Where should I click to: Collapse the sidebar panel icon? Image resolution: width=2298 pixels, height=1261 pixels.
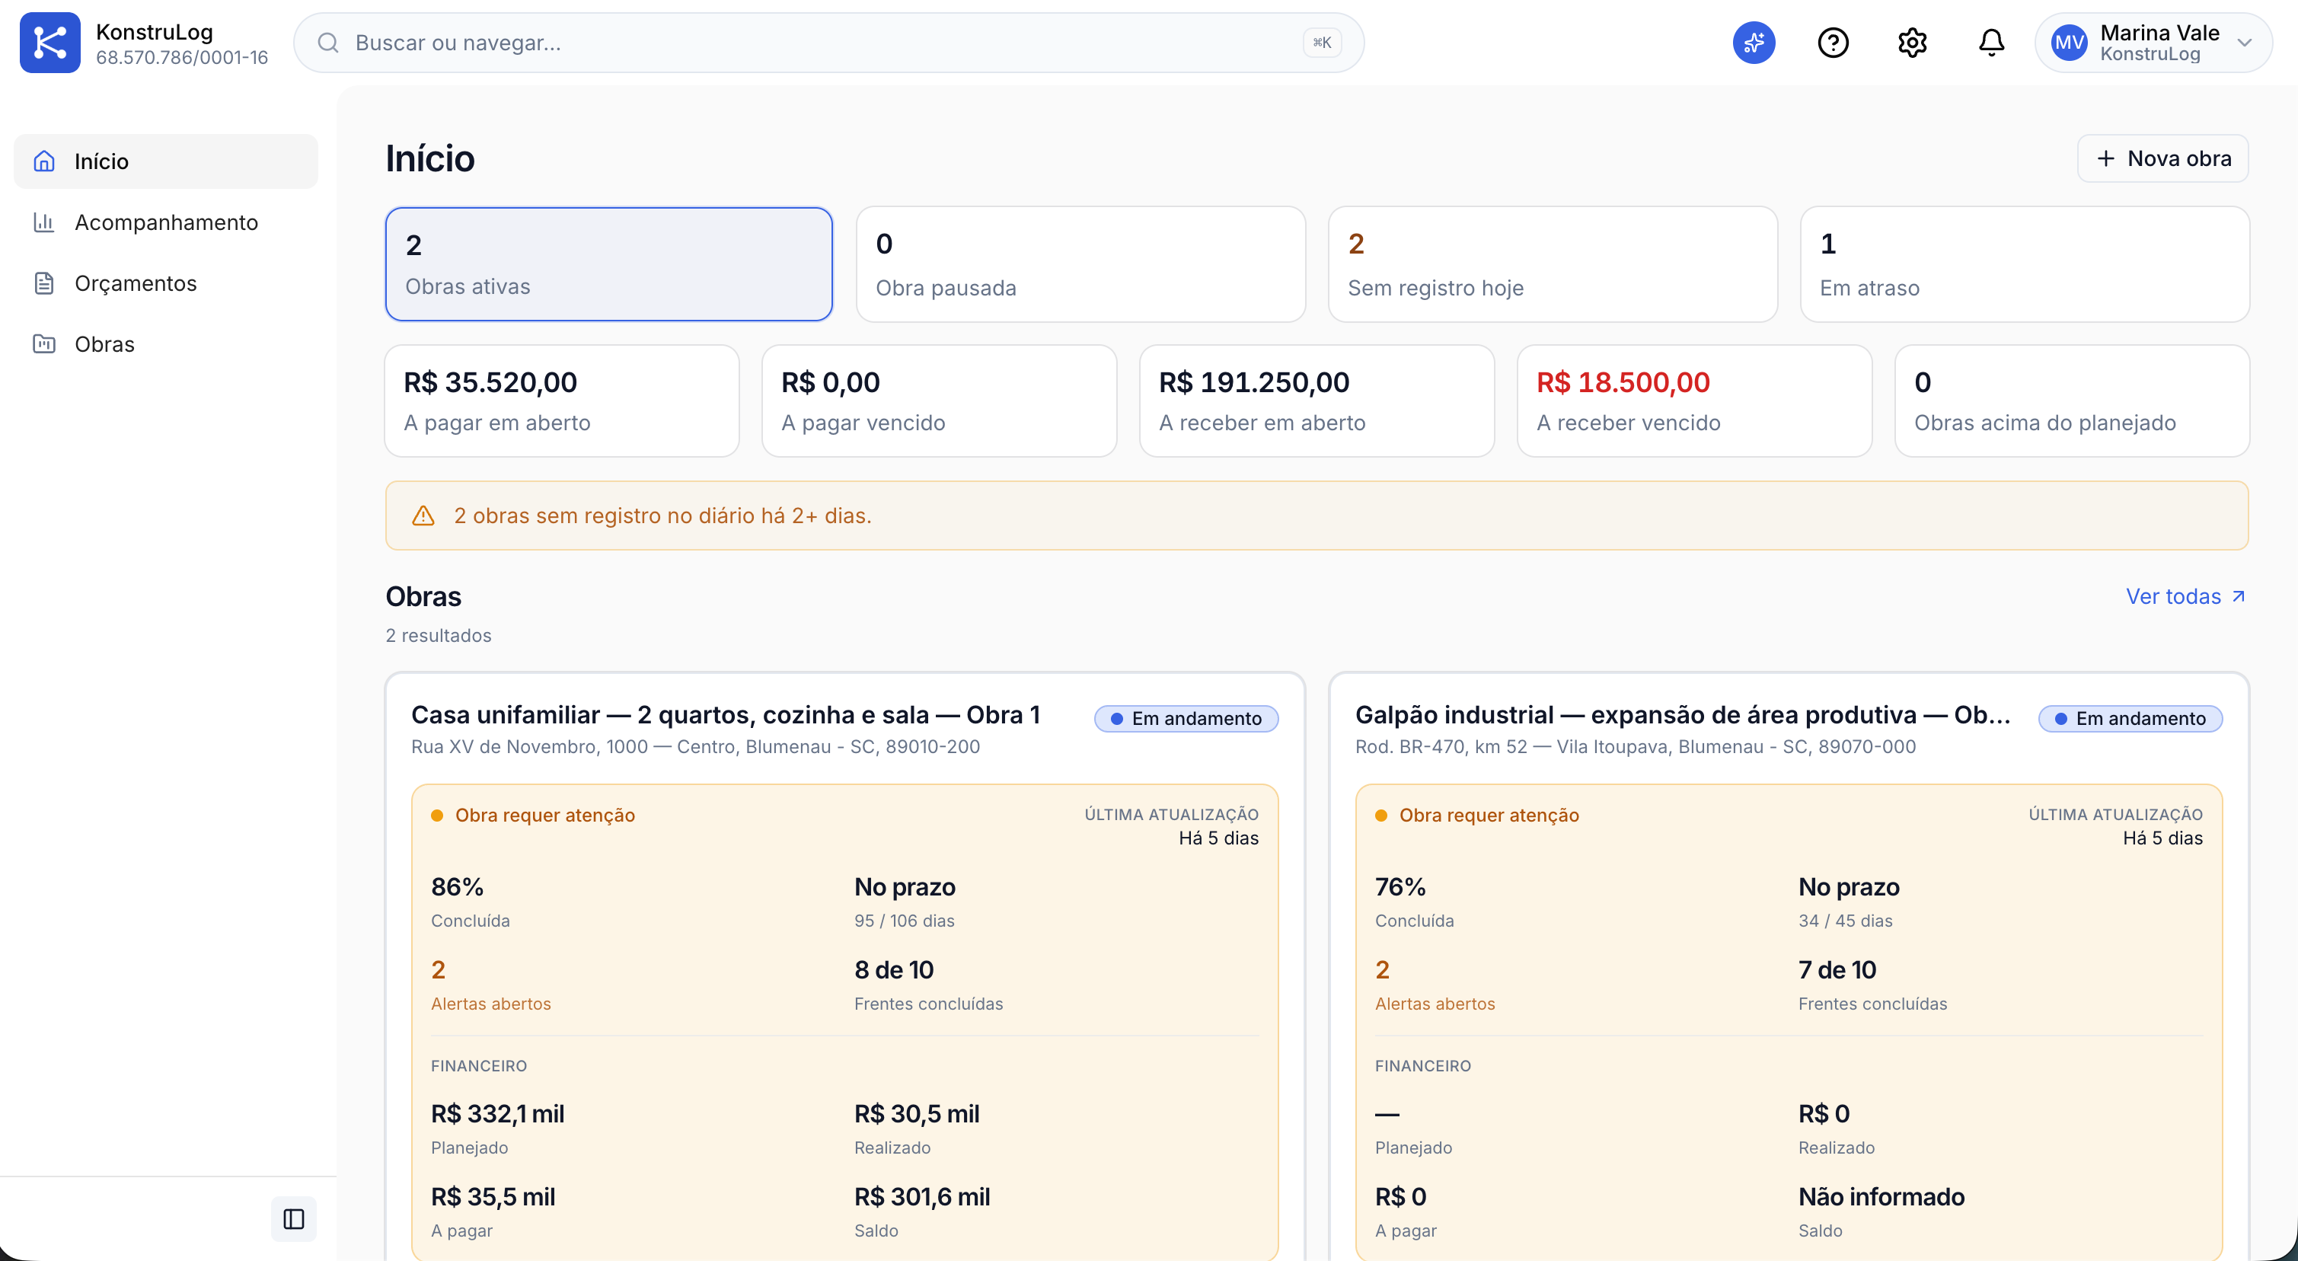(x=293, y=1219)
